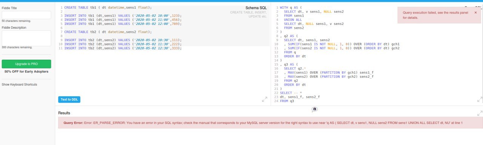Click the INSERT line with value 123
The image size is (483, 145).
click(x=123, y=15)
